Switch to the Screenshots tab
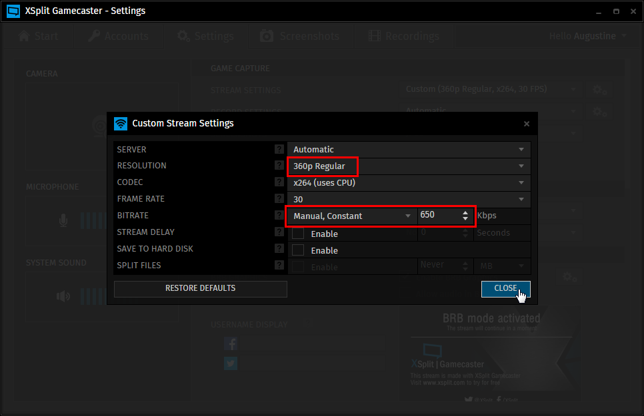644x416 pixels. [300, 36]
